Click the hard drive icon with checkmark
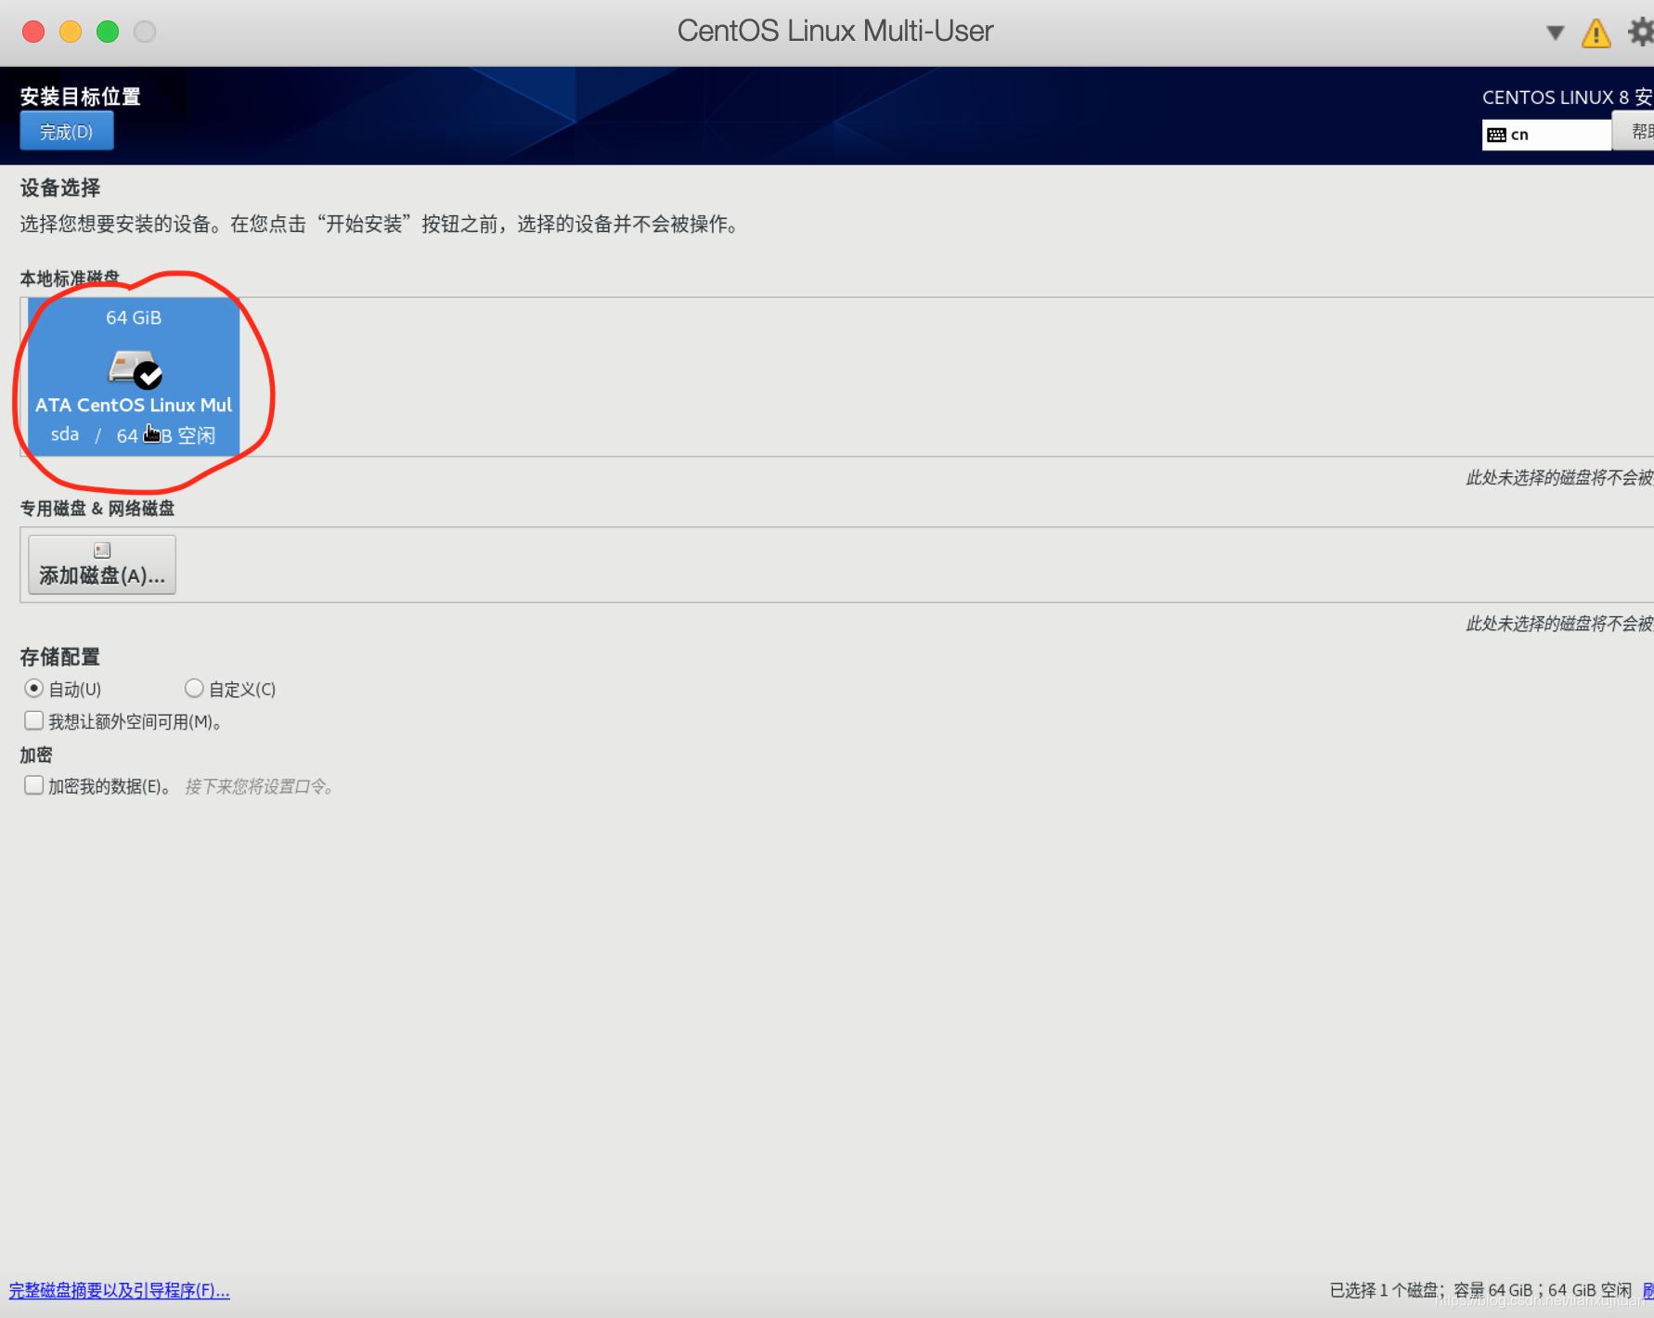The image size is (1654, 1318). click(135, 368)
